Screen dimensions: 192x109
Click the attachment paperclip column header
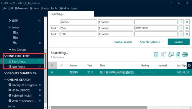pos(61,66)
